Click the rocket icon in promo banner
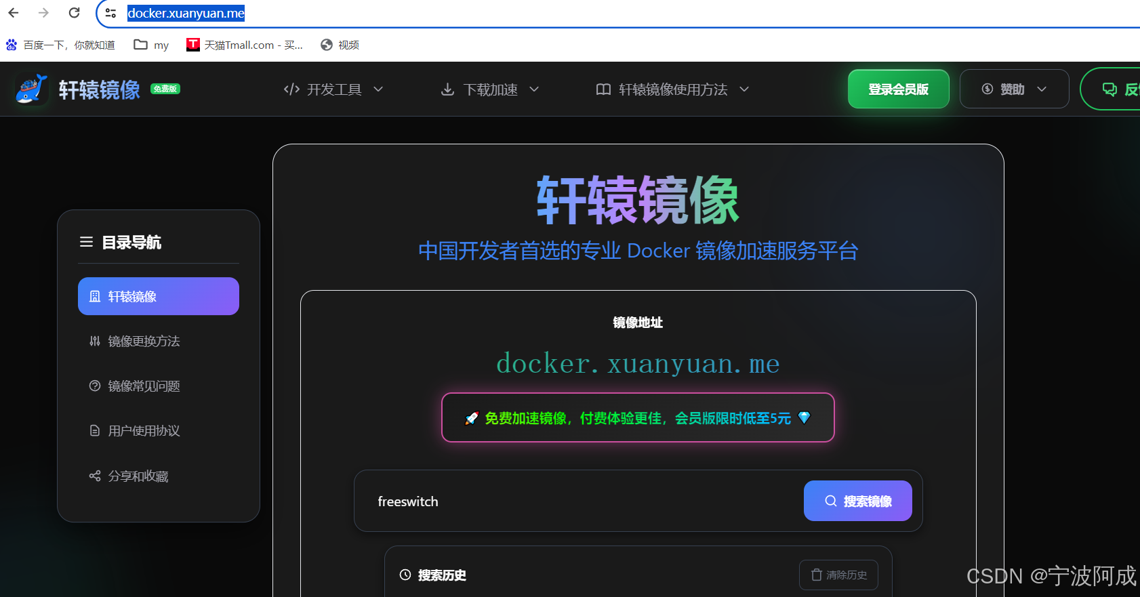The image size is (1140, 597). pos(472,418)
